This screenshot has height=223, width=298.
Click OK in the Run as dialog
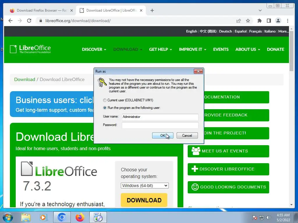pos(163,135)
